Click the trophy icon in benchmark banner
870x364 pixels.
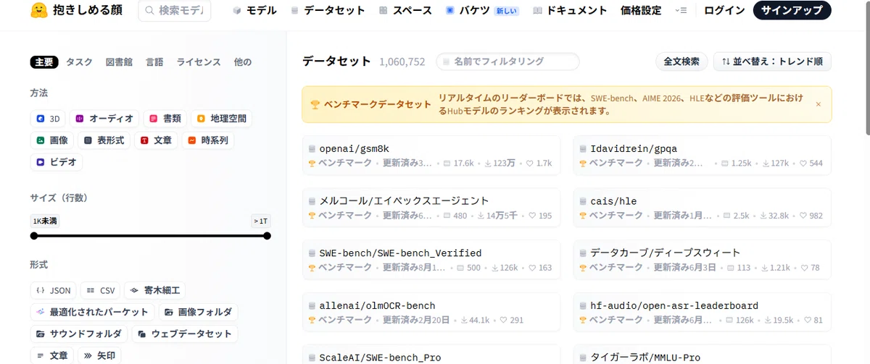click(x=315, y=104)
